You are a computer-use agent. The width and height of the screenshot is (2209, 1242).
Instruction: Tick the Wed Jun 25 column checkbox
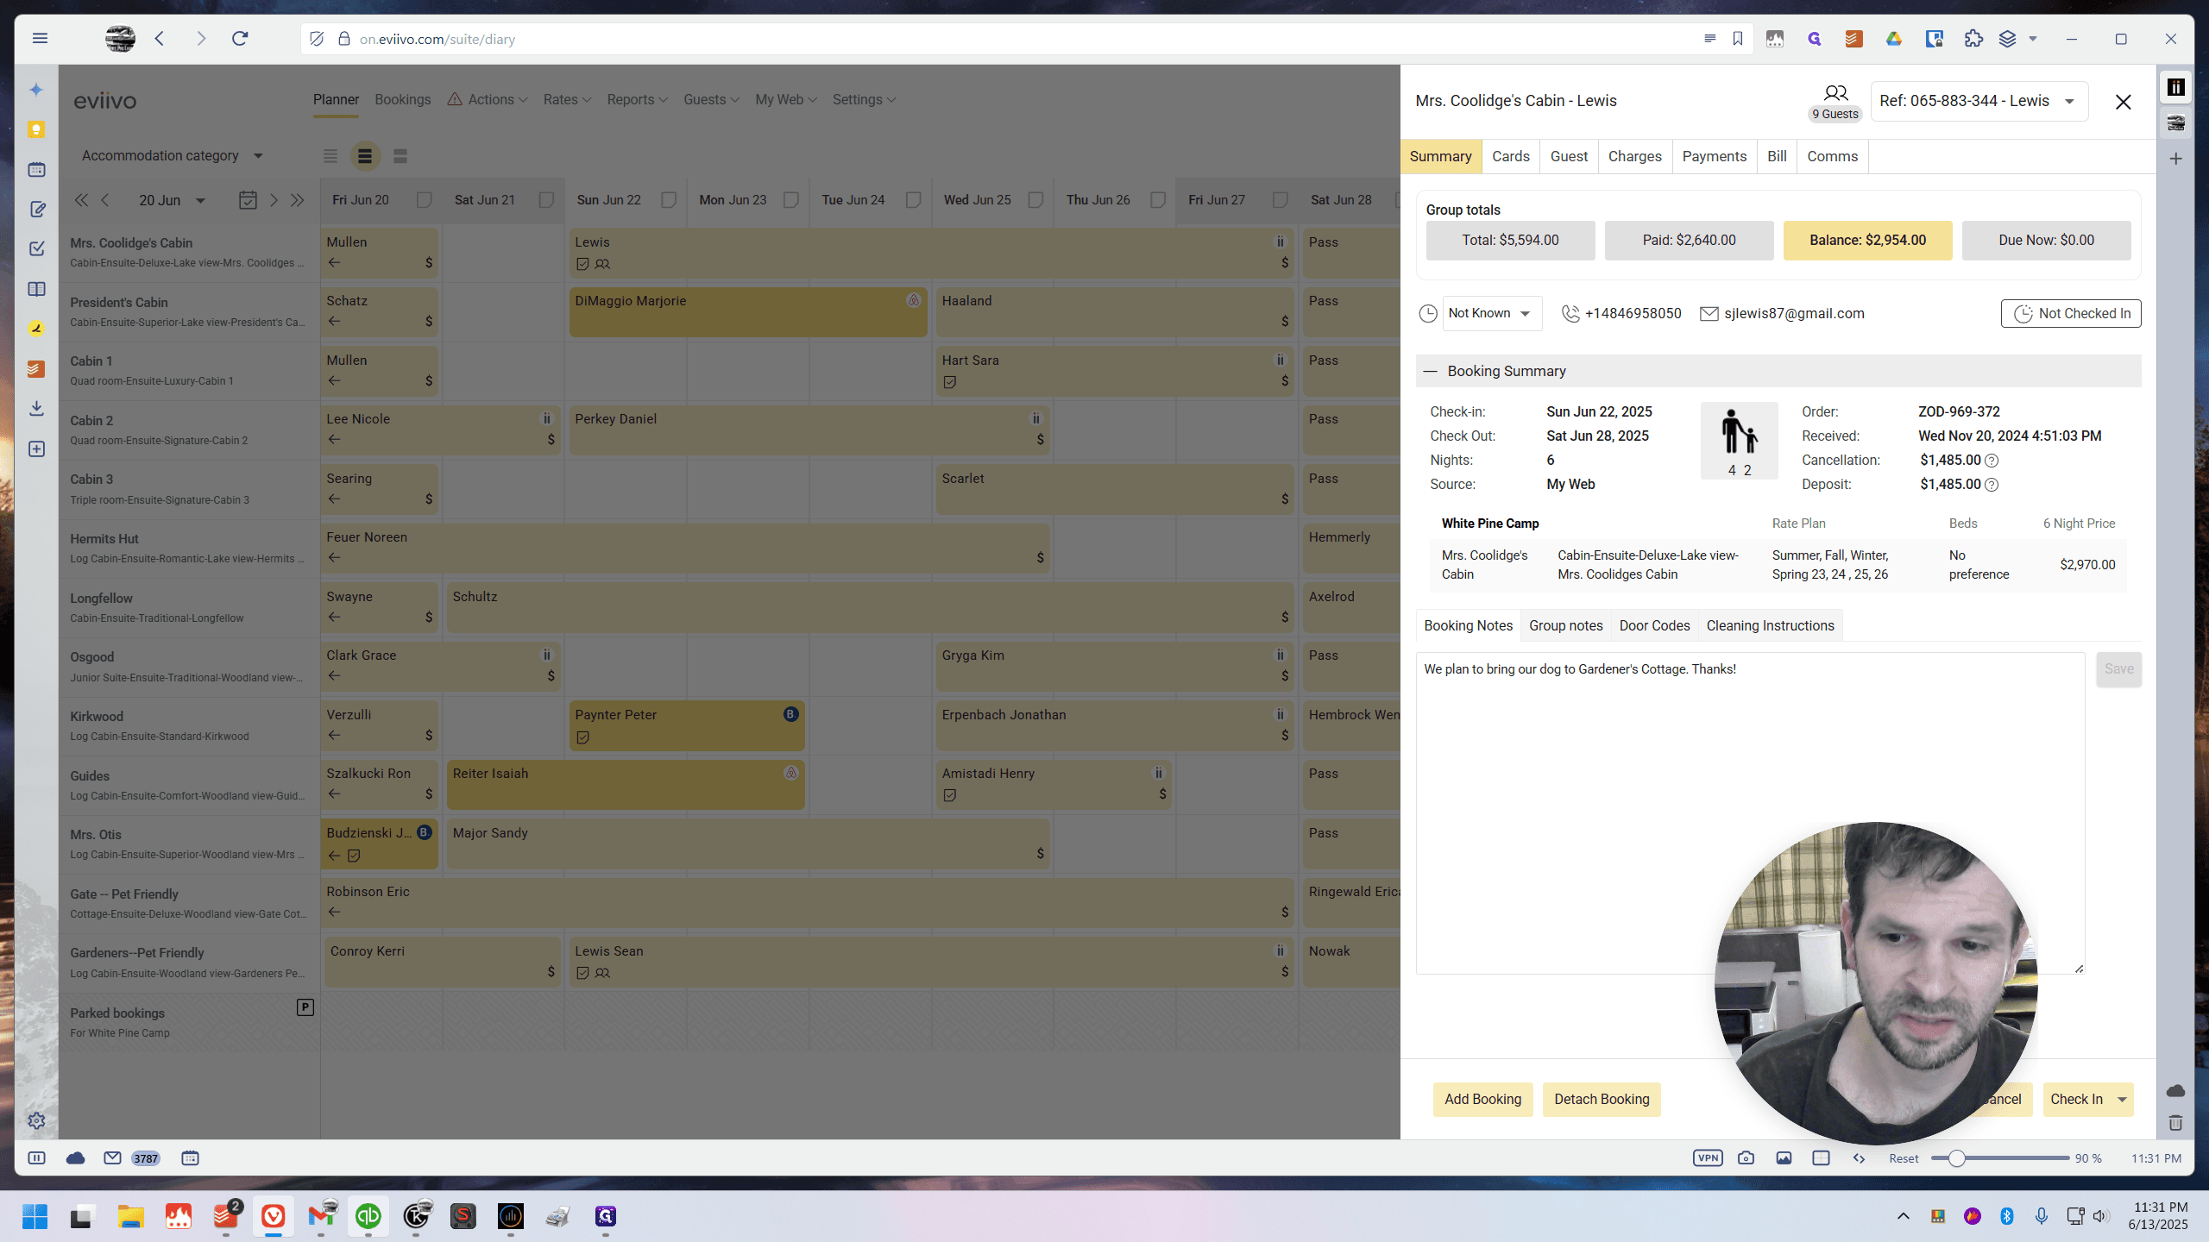(1035, 200)
